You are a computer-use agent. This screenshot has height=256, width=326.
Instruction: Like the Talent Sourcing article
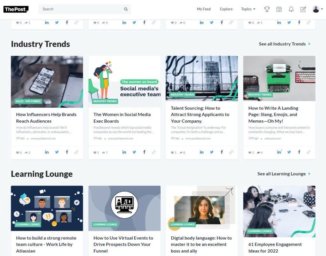173,152
